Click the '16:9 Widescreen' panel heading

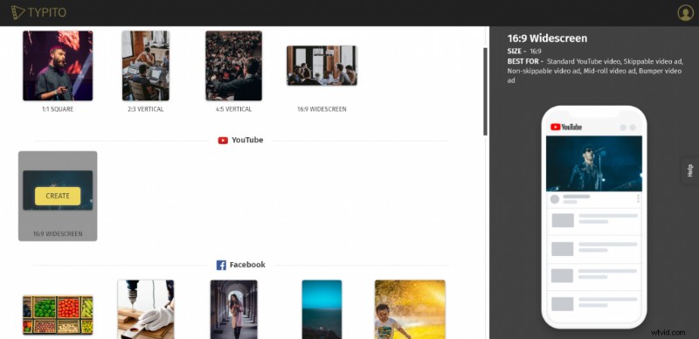548,38
